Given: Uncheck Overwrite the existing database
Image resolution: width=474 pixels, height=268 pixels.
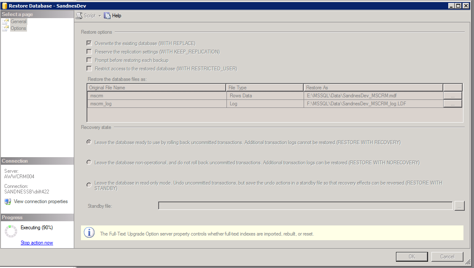Looking at the screenshot, I should (89, 43).
